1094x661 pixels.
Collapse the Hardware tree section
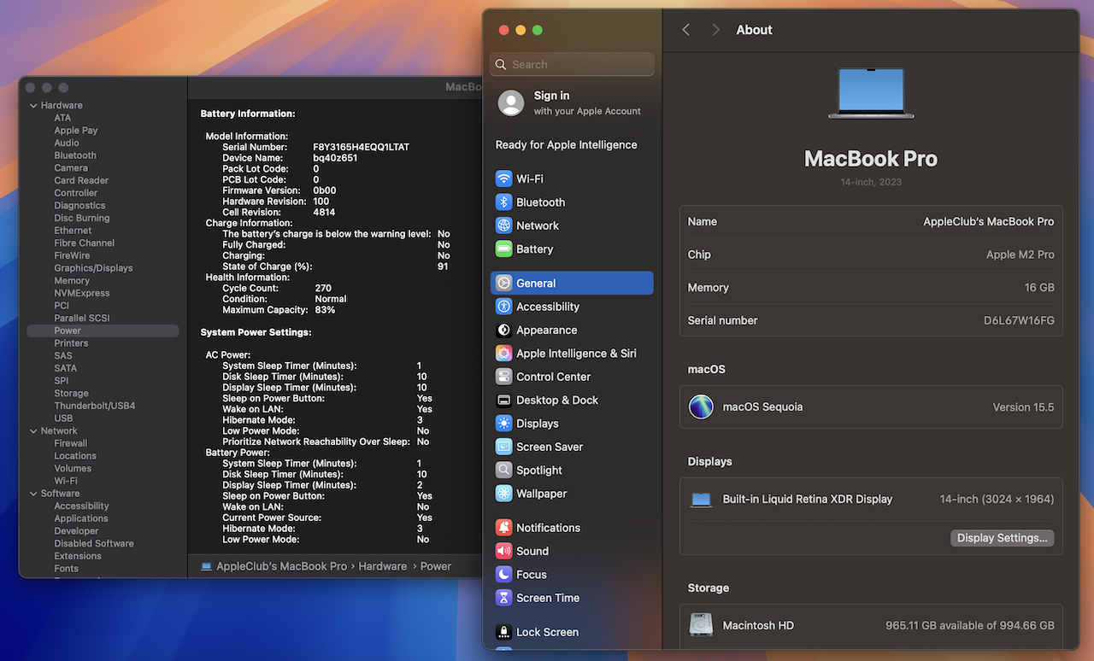33,106
